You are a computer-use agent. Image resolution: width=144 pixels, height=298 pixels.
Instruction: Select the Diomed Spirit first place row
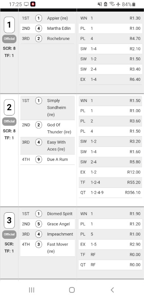tap(47, 214)
